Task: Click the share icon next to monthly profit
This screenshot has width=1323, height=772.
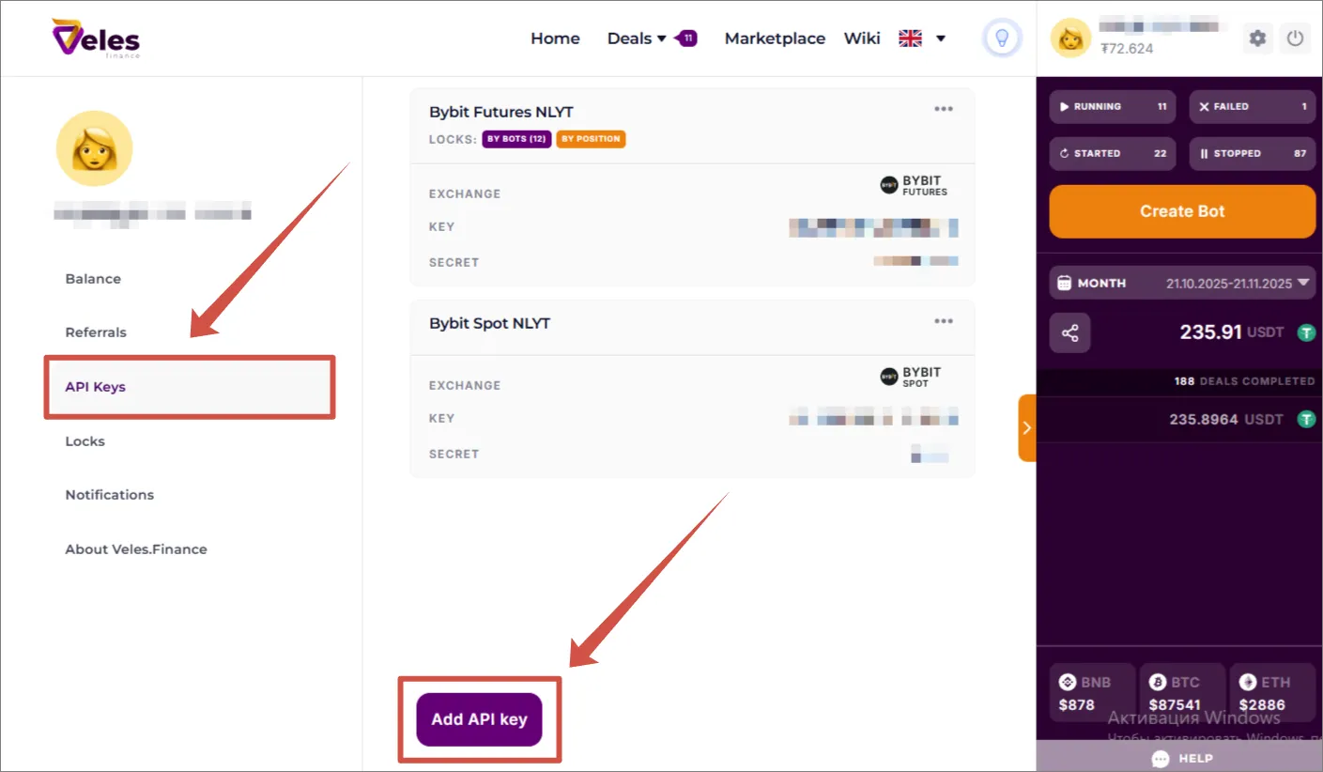Action: (1069, 332)
